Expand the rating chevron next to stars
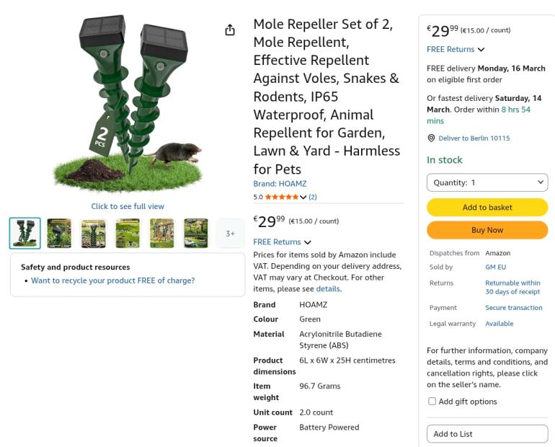This screenshot has width=555, height=447. tap(303, 197)
